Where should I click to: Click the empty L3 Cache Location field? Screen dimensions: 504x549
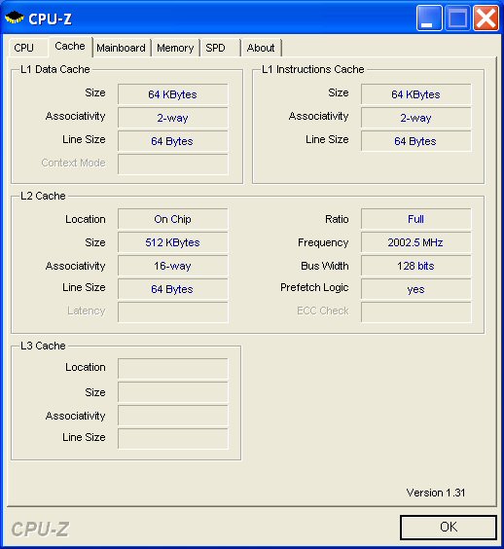[x=172, y=369]
